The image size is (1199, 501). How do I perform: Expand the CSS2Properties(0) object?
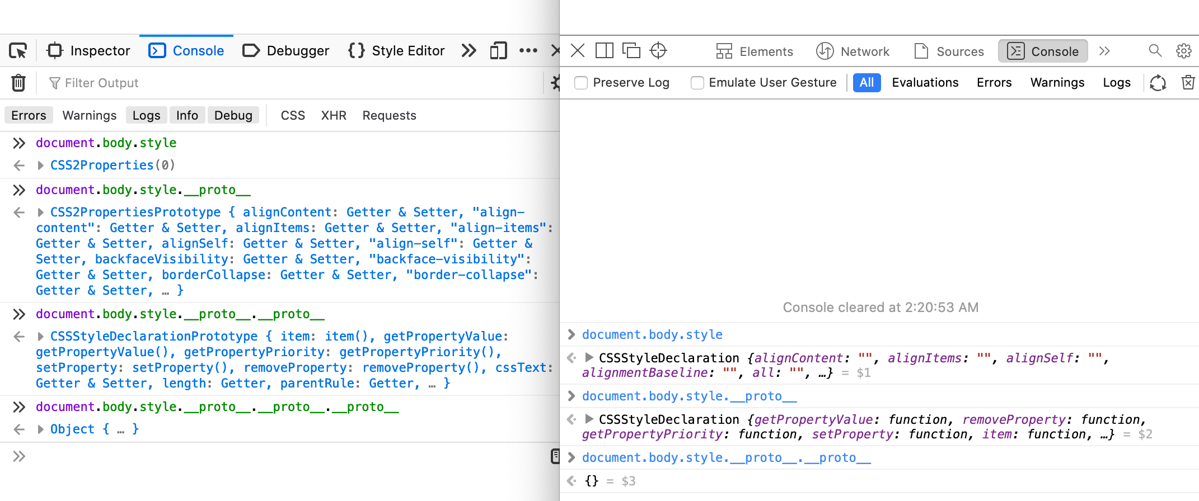coord(40,166)
